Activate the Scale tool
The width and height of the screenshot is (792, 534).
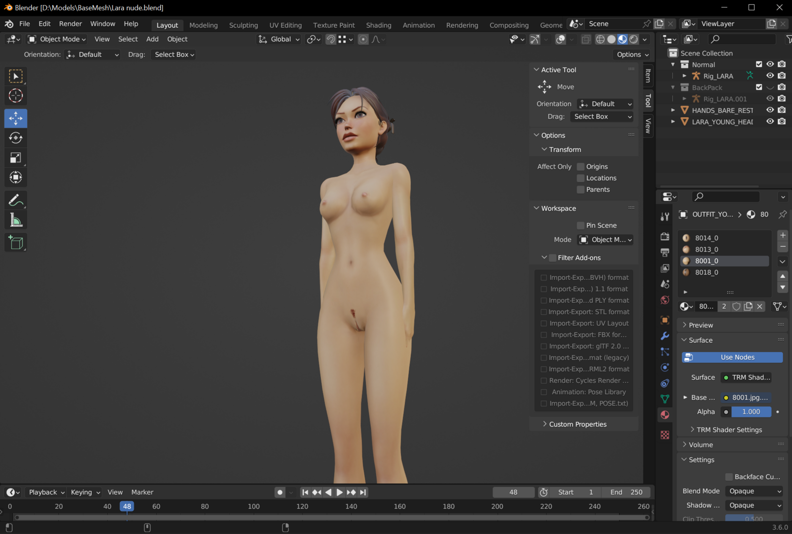tap(16, 158)
